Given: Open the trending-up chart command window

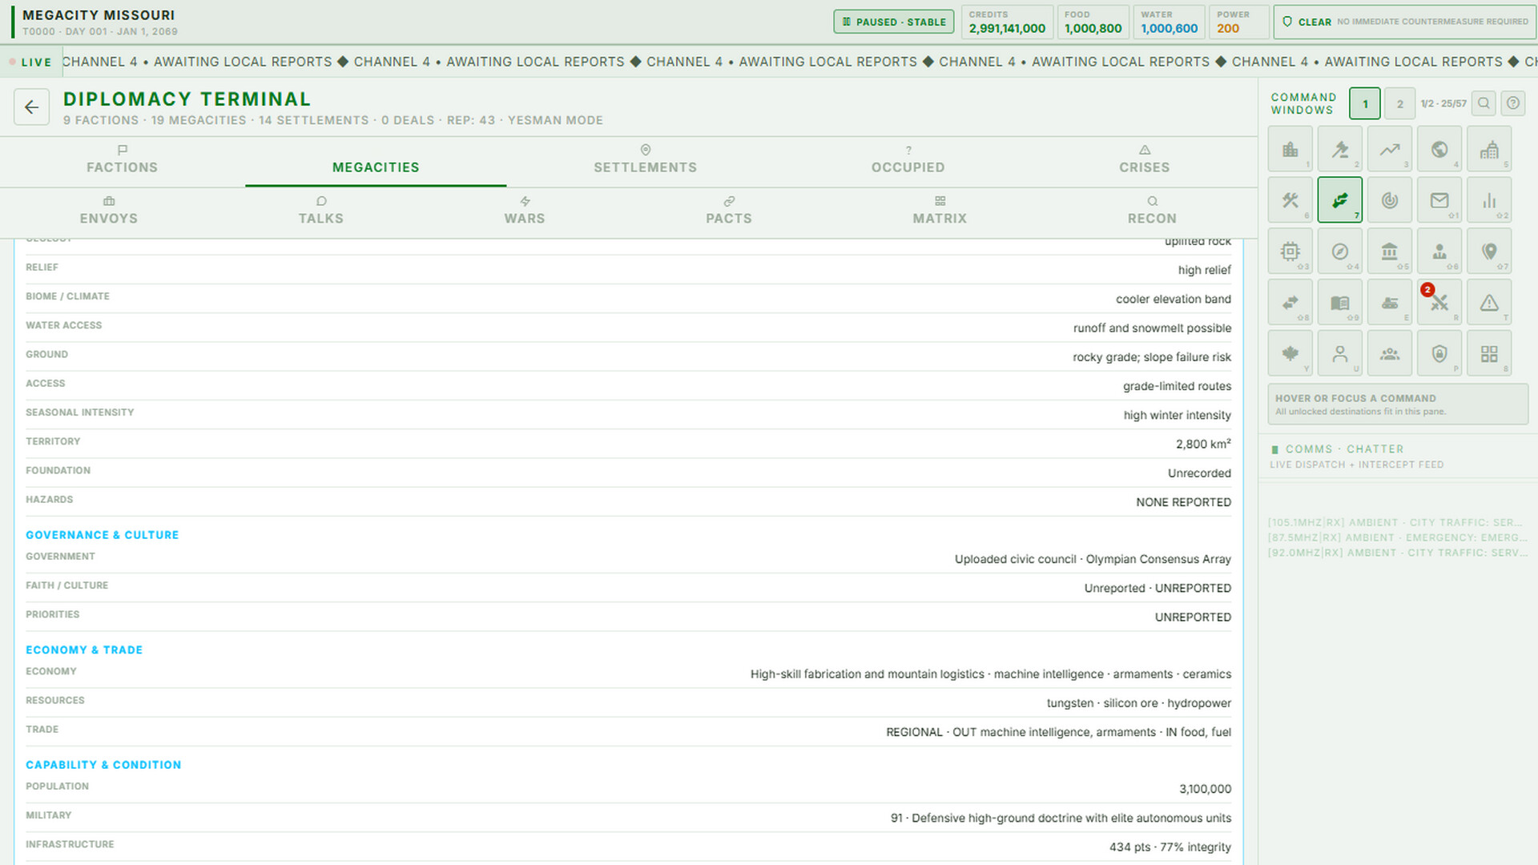Looking at the screenshot, I should click(x=1389, y=149).
